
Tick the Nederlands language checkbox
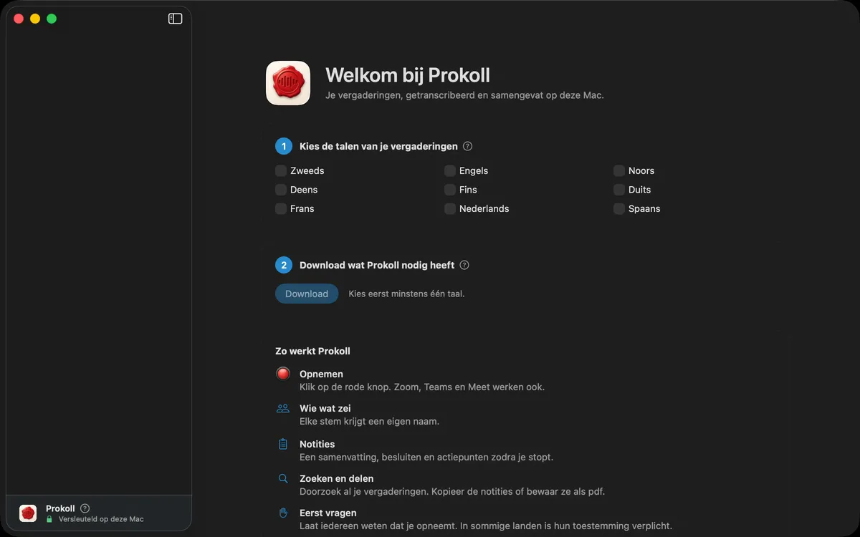[450, 208]
